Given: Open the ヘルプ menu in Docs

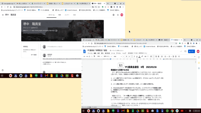Looking at the screenshot, I should point(124,53).
